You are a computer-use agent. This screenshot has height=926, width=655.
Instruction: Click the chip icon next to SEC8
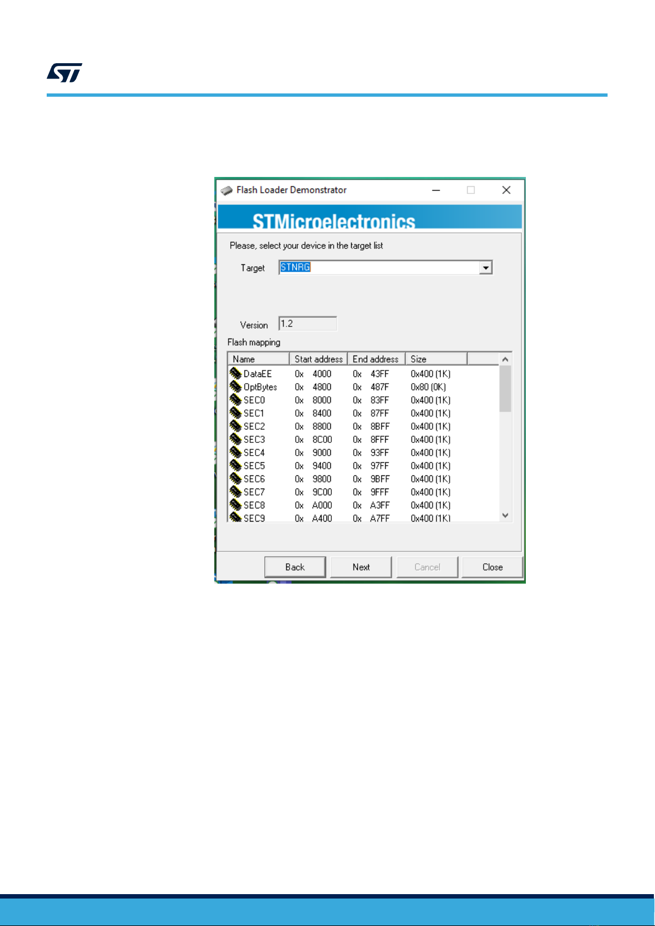point(236,505)
